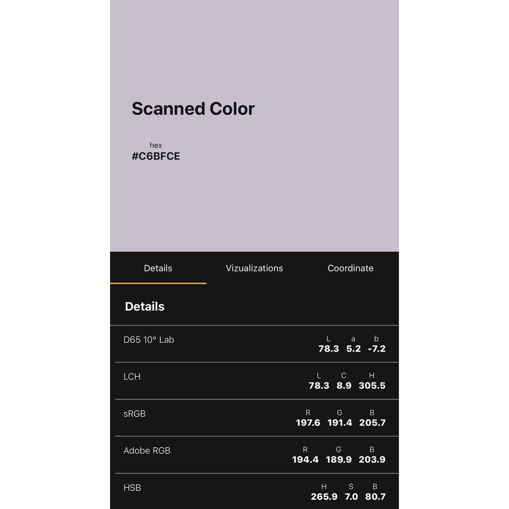Click the sRGB red value 197.6

pos(308,422)
